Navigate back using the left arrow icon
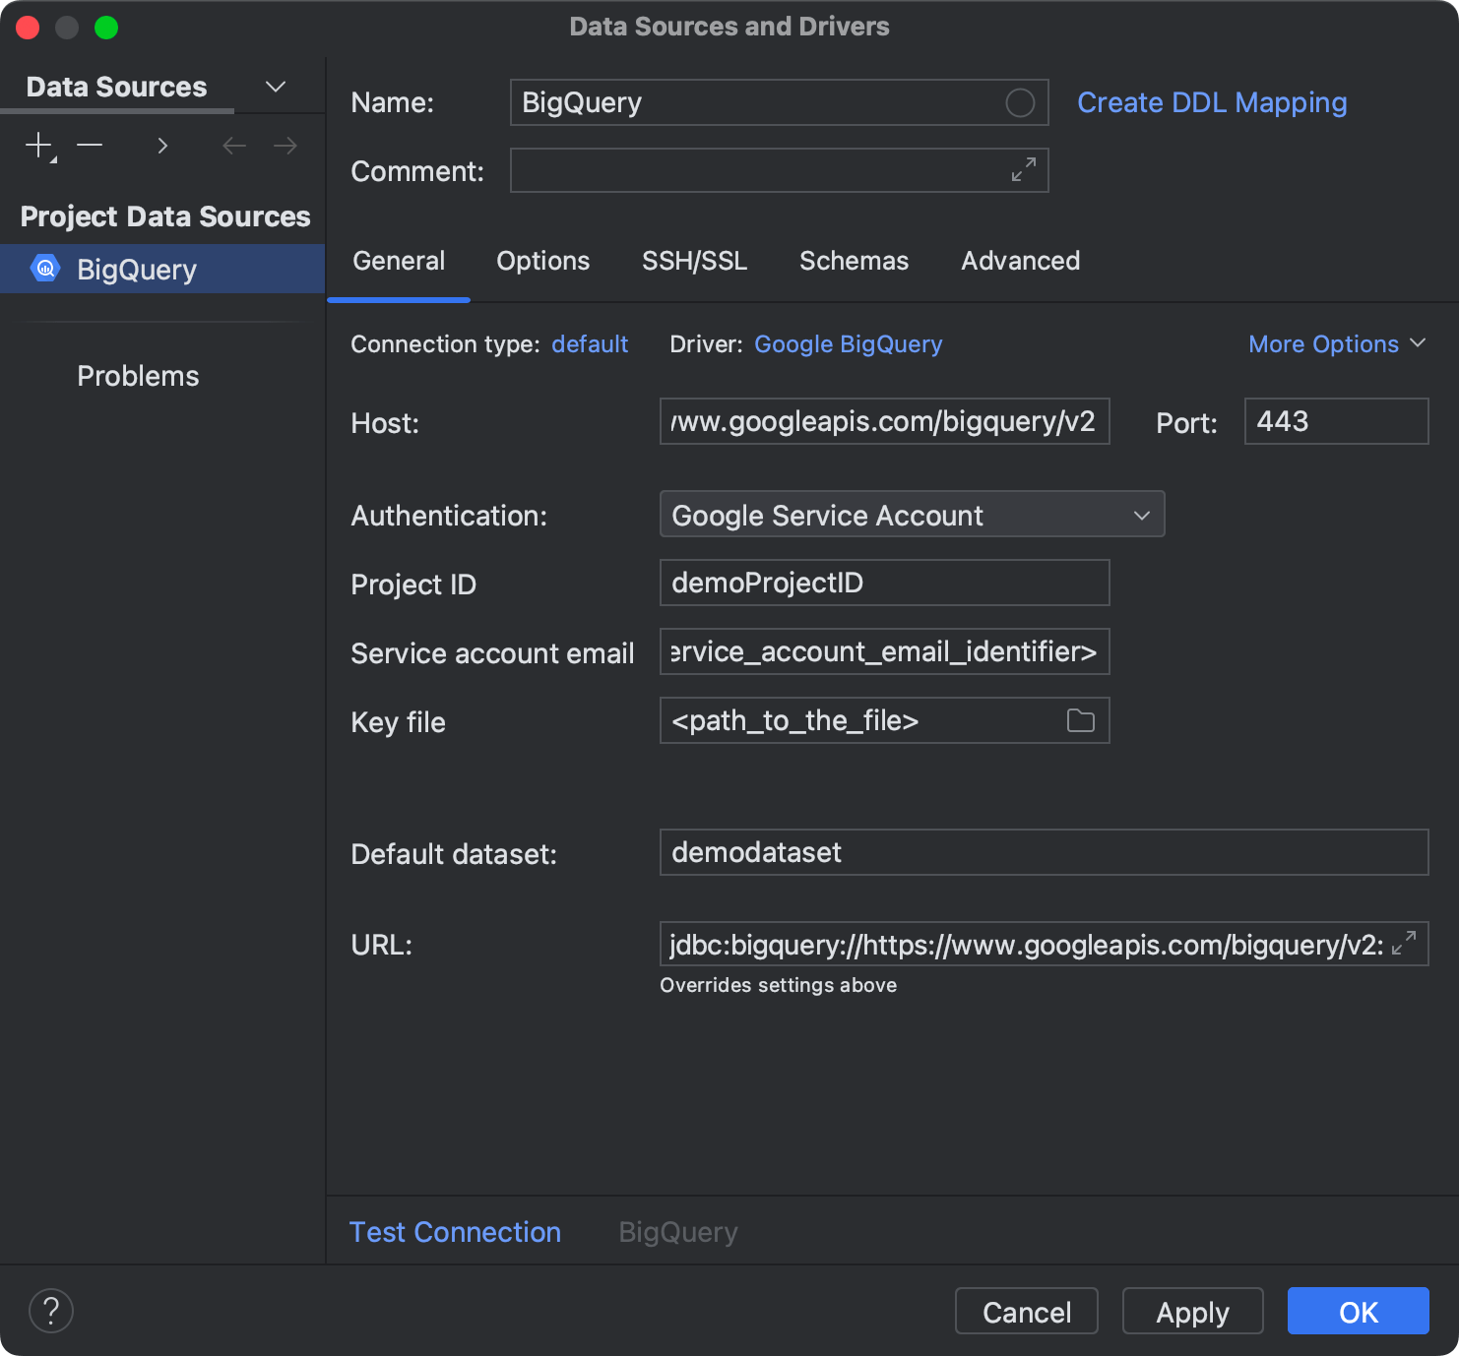Viewport: 1459px width, 1356px height. coord(234,145)
